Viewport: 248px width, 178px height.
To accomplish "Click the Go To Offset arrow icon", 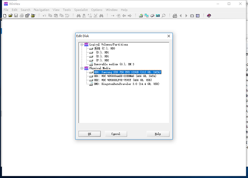I will coord(112,16).
